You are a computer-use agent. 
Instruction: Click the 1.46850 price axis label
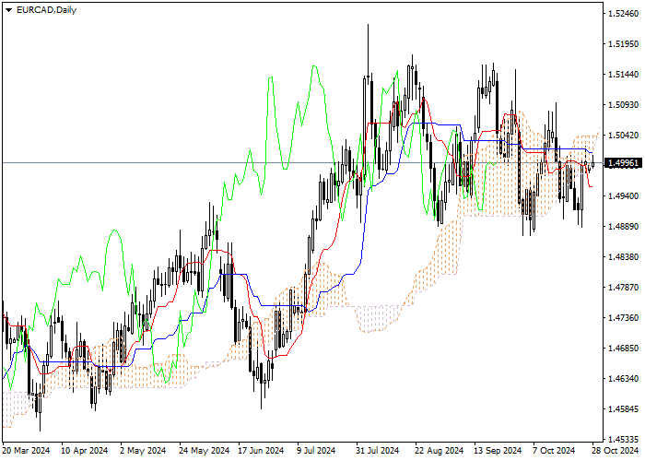pos(624,349)
